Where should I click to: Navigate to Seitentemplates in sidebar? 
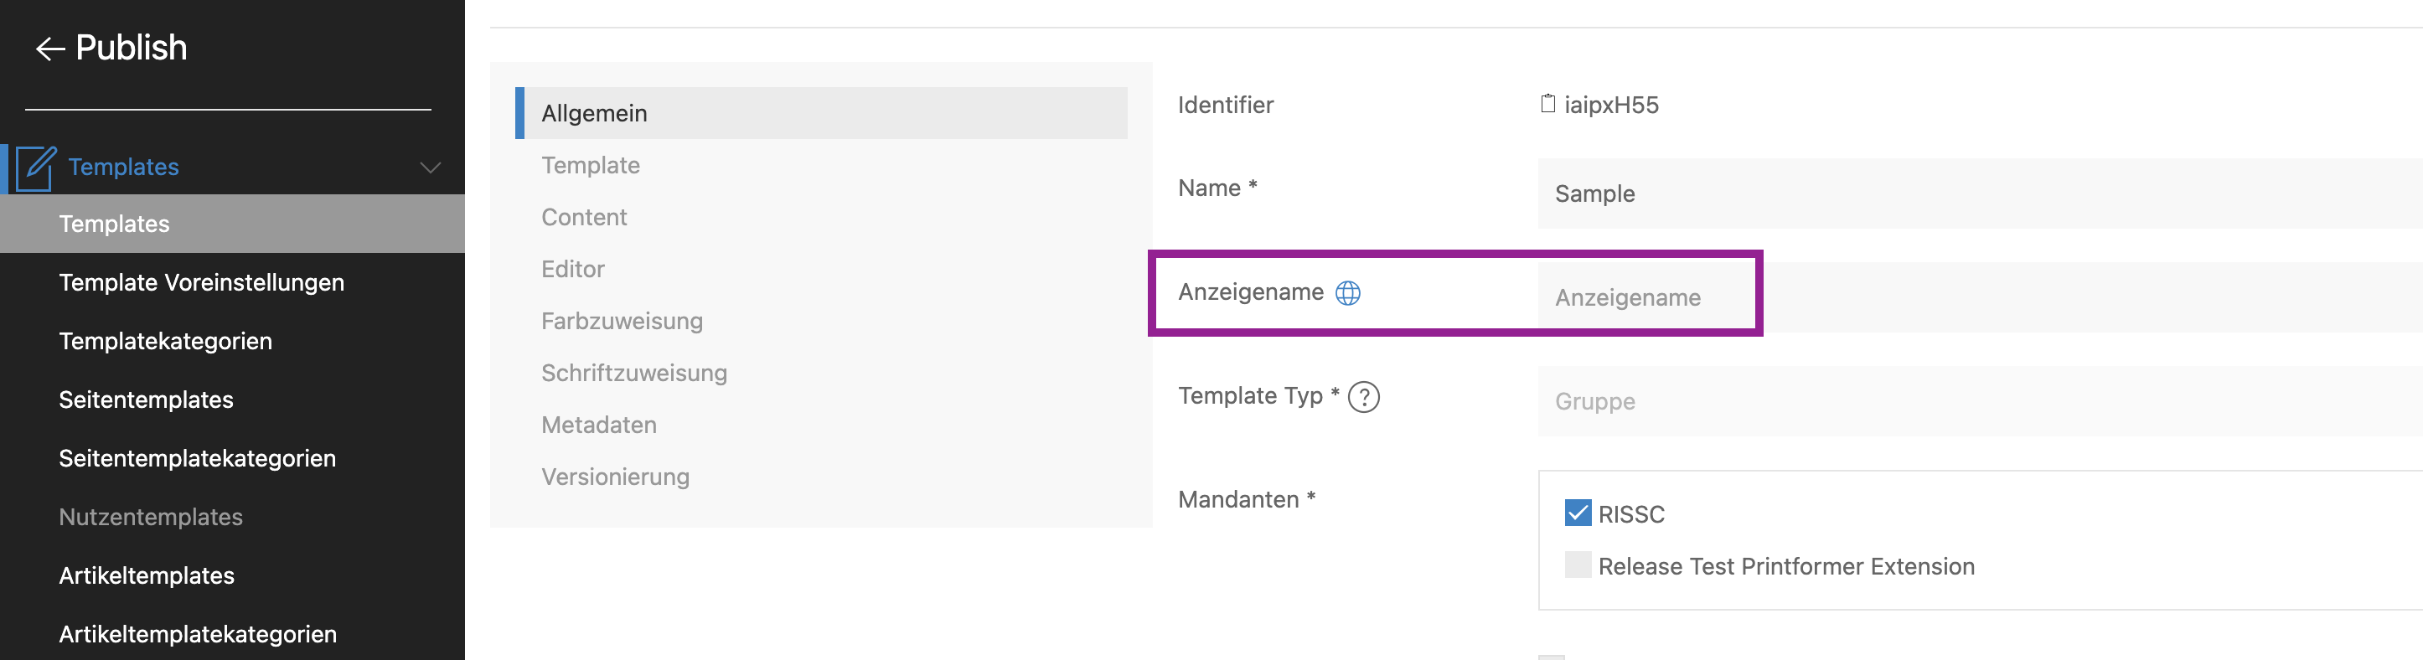click(x=146, y=400)
